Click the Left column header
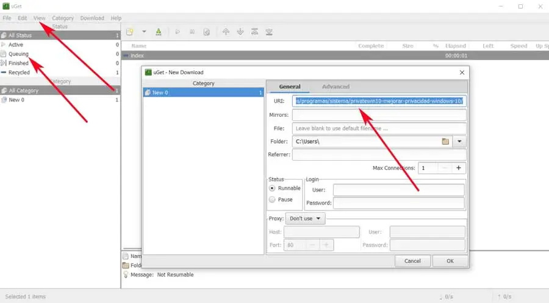This screenshot has height=303, width=549. tap(488, 46)
